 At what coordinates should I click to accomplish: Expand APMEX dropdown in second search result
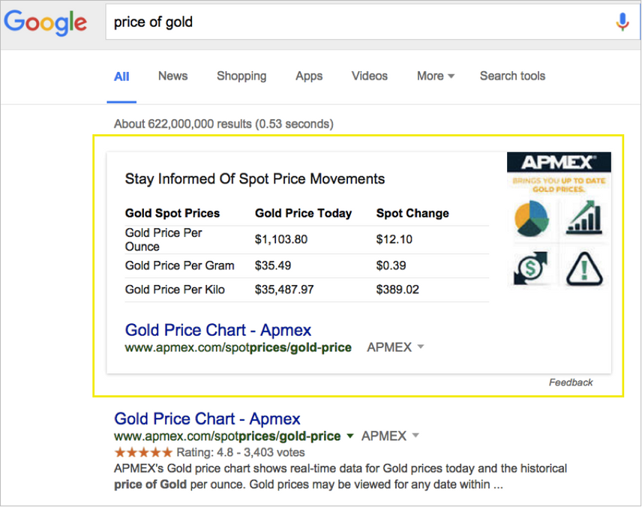pyautogui.click(x=415, y=436)
